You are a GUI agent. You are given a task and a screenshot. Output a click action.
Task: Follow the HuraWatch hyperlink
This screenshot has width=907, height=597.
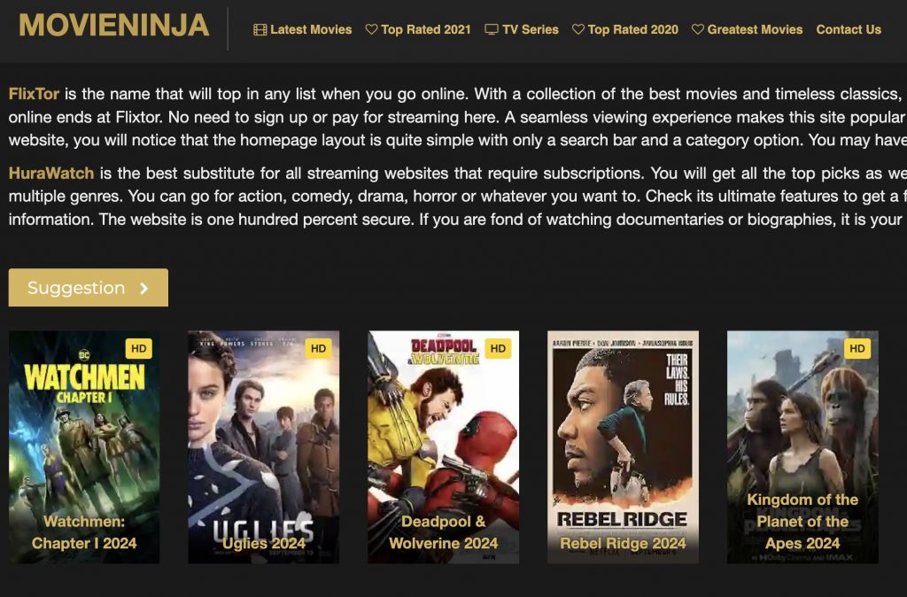click(x=50, y=173)
